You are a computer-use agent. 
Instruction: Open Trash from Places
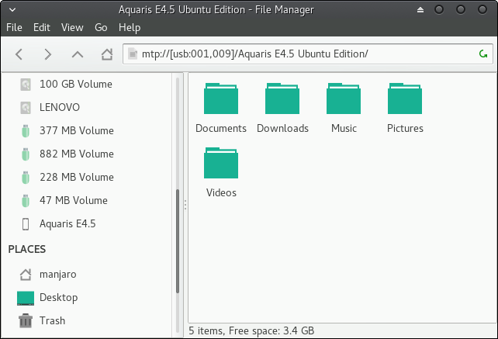[x=52, y=320]
